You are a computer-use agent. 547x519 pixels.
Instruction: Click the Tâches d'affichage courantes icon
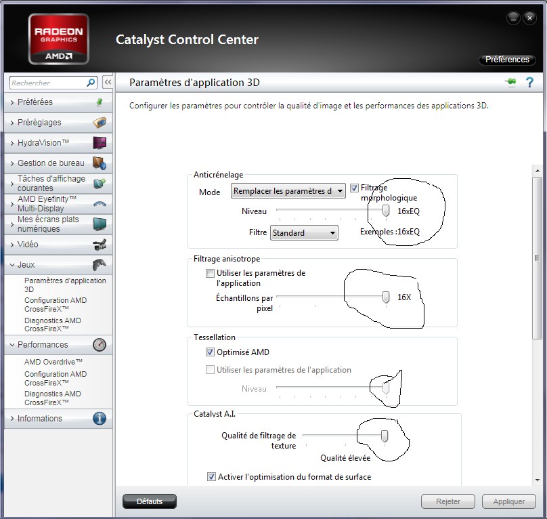point(100,184)
